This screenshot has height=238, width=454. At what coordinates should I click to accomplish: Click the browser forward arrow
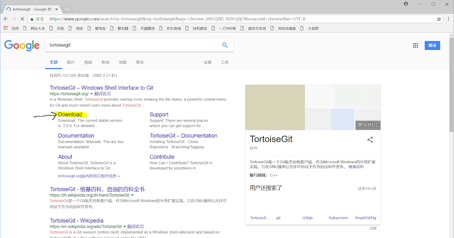point(14,19)
